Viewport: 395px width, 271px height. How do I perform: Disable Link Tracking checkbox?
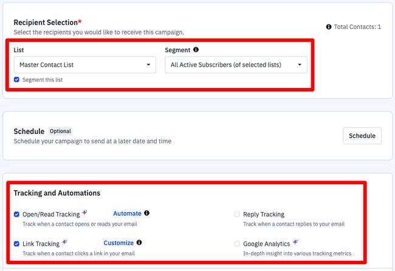(17, 244)
